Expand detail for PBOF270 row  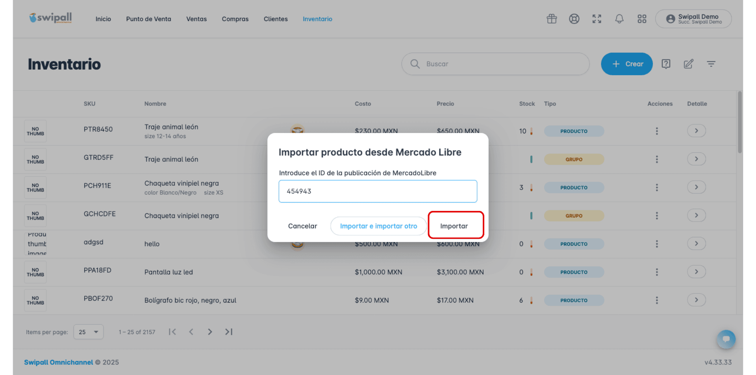(696, 300)
